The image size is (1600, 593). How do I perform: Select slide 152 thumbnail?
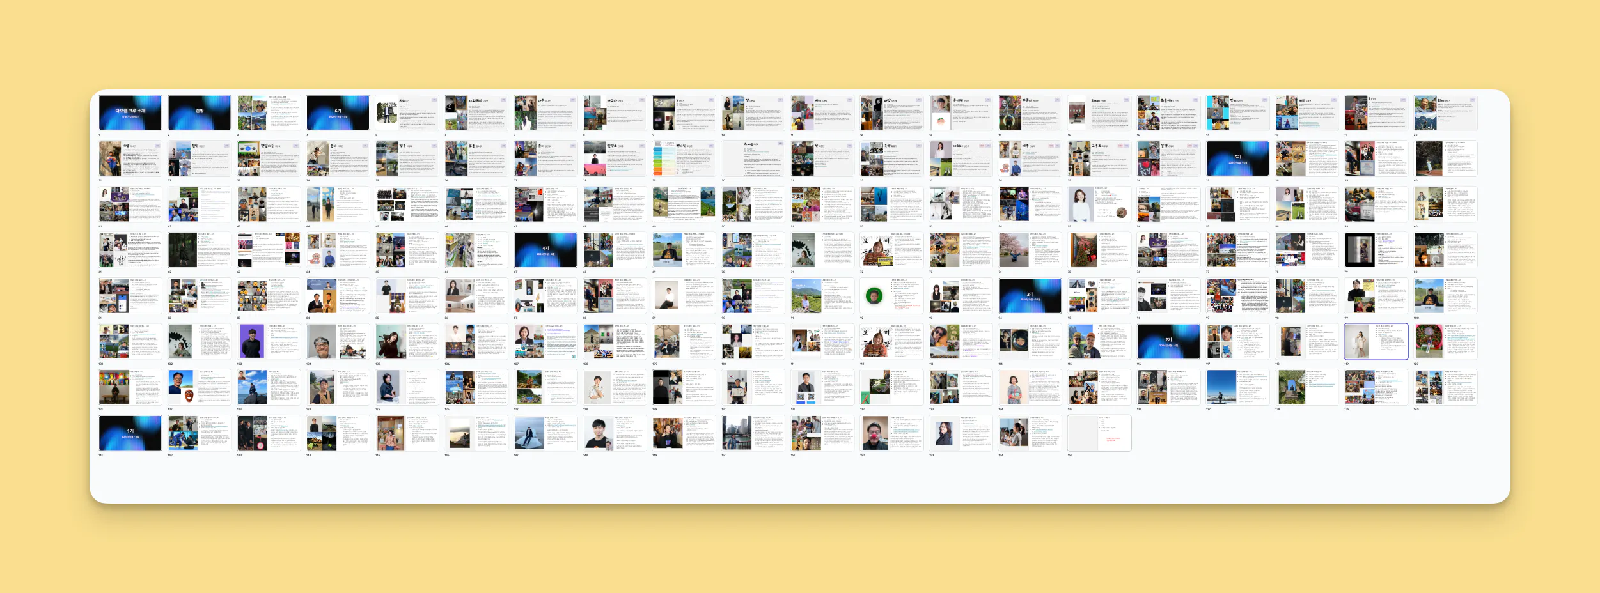click(891, 433)
